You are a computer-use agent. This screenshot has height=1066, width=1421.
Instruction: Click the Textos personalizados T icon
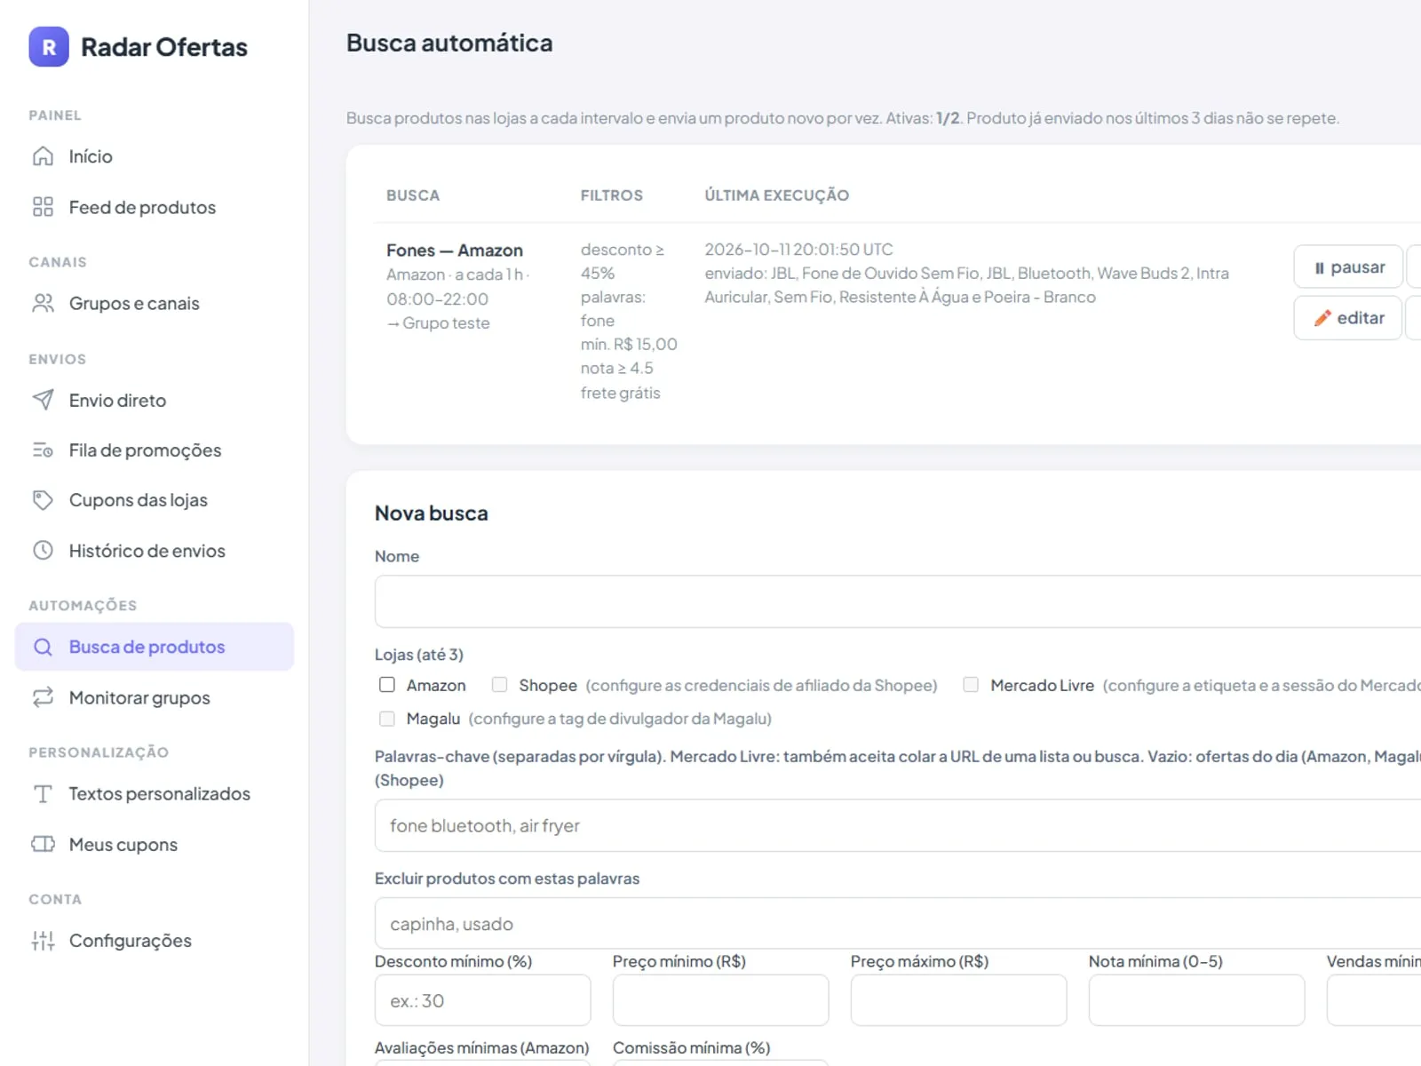pos(43,794)
